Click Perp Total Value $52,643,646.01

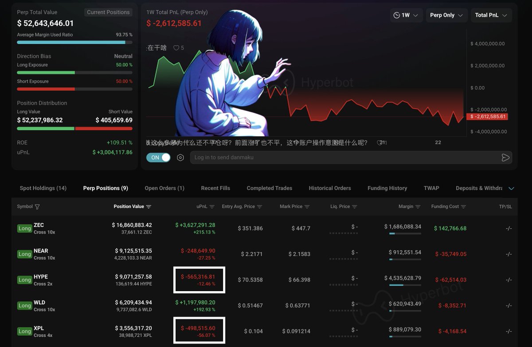click(45, 23)
